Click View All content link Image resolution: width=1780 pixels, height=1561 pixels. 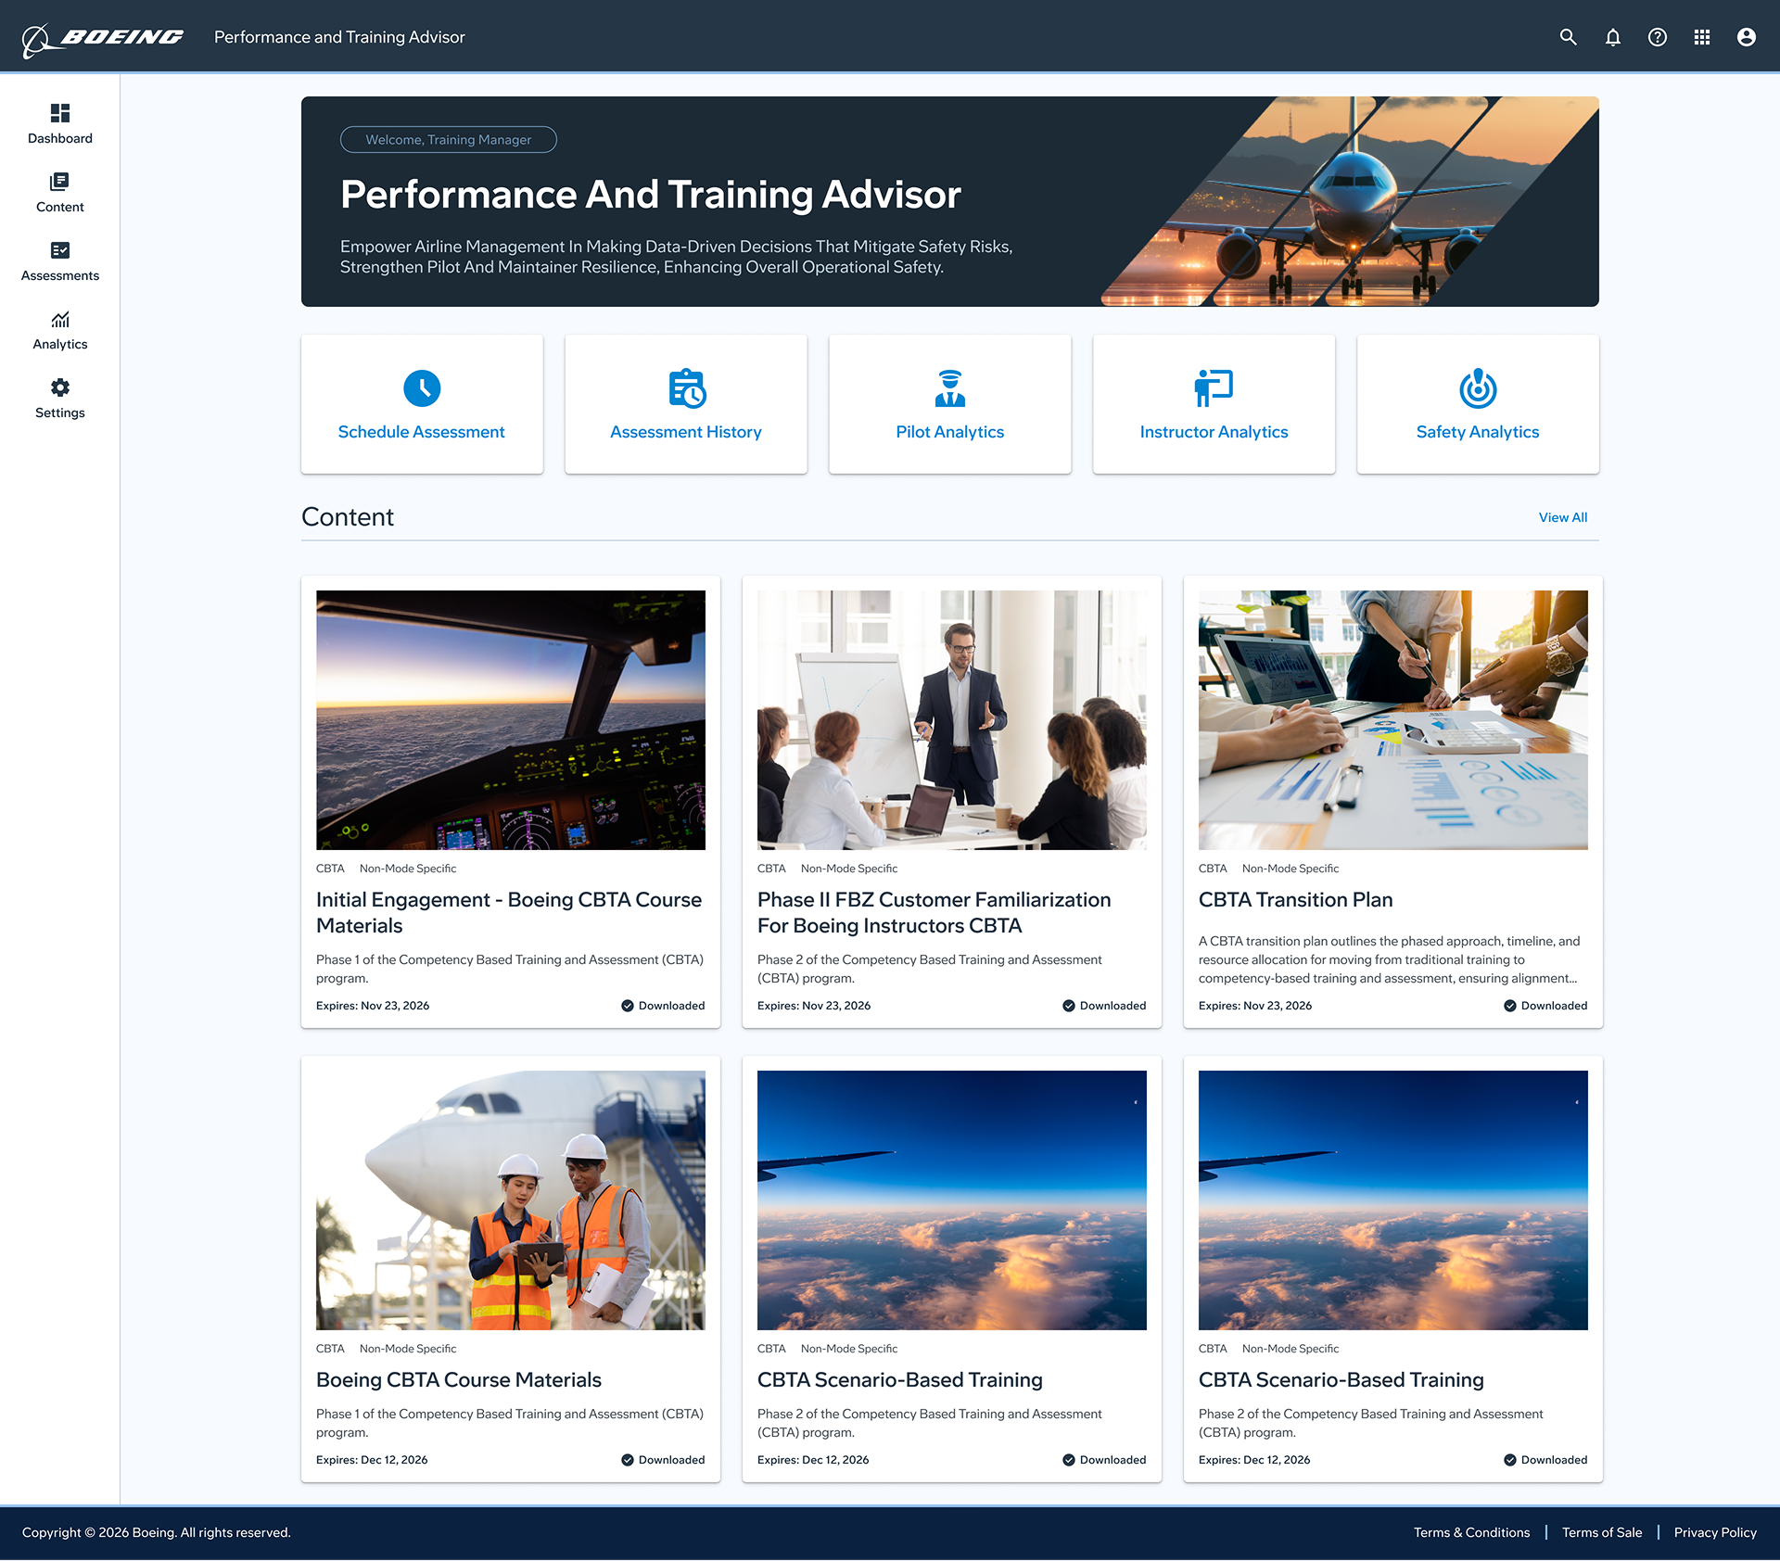(1563, 517)
